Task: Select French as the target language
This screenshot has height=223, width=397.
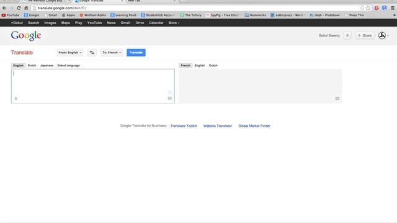Action: click(x=185, y=66)
